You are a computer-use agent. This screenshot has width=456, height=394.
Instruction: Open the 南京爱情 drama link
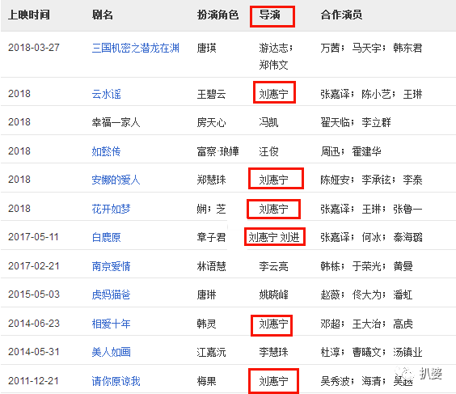pyautogui.click(x=111, y=266)
